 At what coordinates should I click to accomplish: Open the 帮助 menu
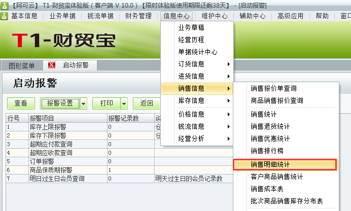click(x=322, y=16)
